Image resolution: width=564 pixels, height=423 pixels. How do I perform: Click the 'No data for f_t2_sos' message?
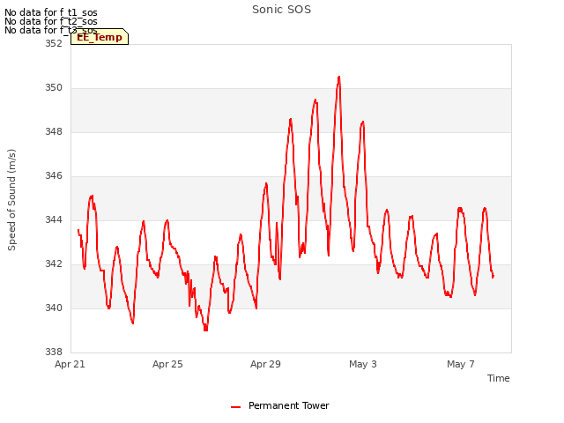51,21
